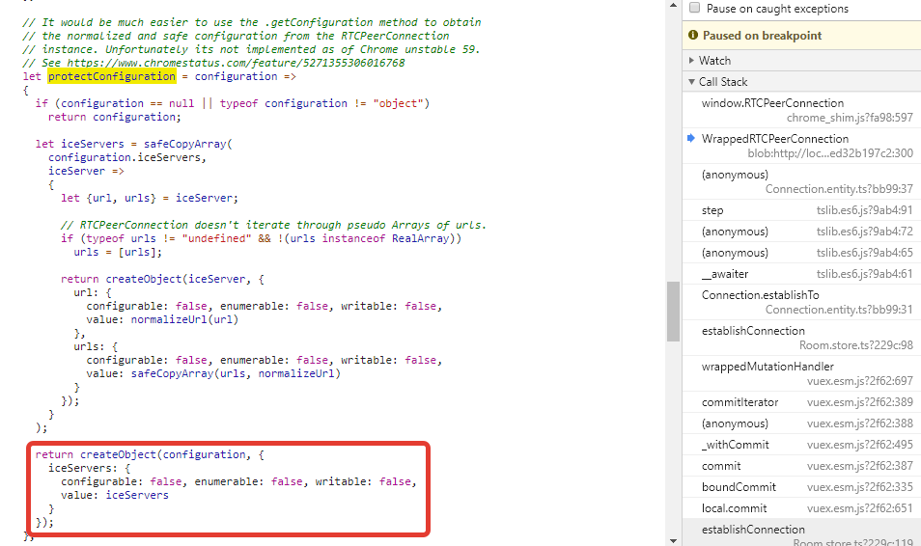
Task: Open vuex.esm.js?2f62:388 source link
Action: [860, 423]
